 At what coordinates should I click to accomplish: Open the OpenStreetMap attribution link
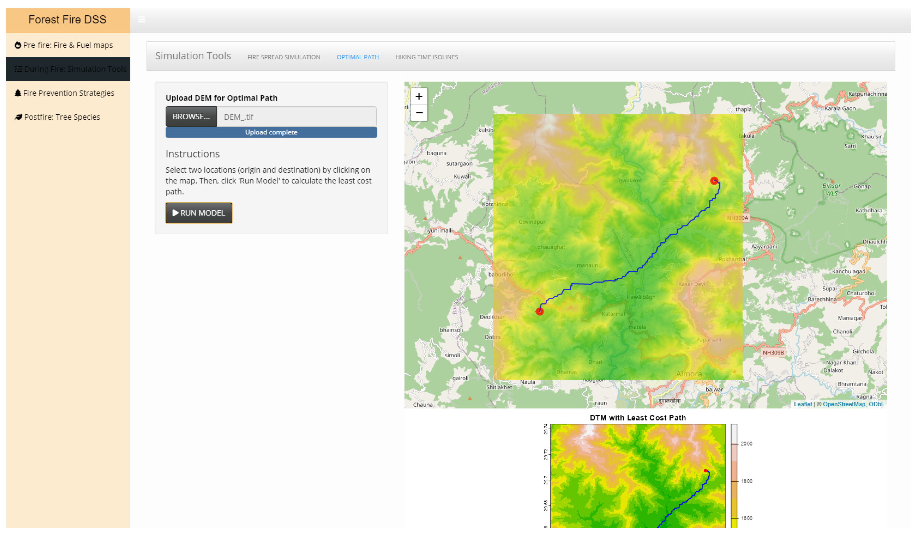pyautogui.click(x=845, y=405)
